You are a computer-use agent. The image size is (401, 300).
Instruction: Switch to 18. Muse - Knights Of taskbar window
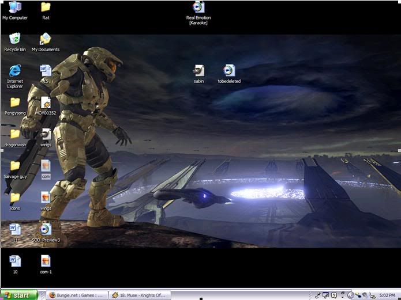click(140, 295)
